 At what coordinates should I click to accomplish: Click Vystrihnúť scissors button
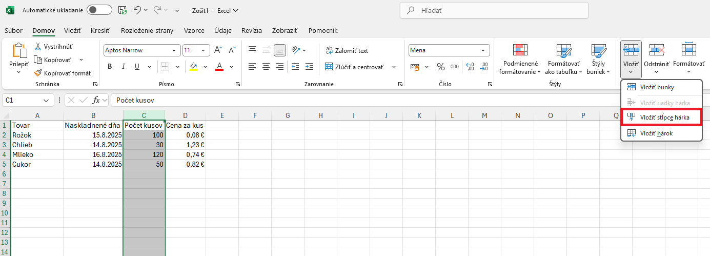(x=54, y=46)
